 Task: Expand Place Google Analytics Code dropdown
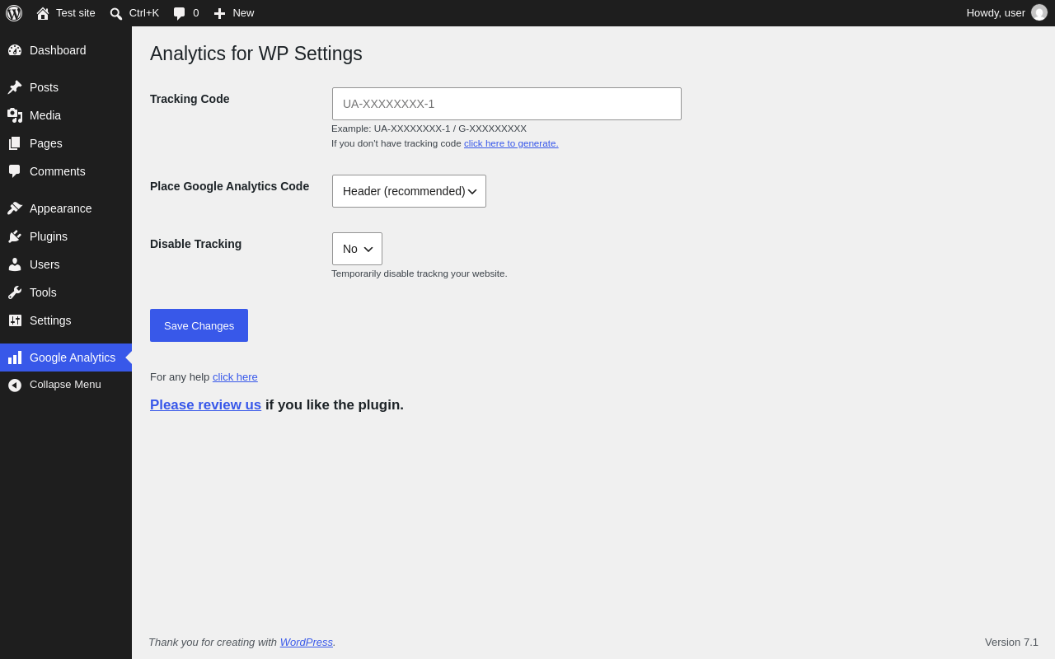coord(409,191)
